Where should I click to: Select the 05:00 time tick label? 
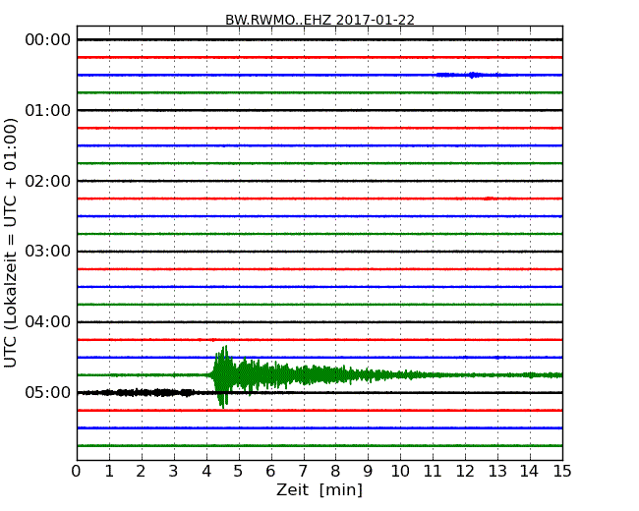[x=48, y=392]
